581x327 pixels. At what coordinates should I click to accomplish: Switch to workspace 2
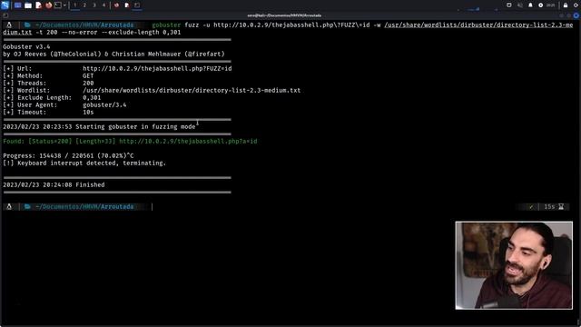pyautogui.click(x=84, y=5)
